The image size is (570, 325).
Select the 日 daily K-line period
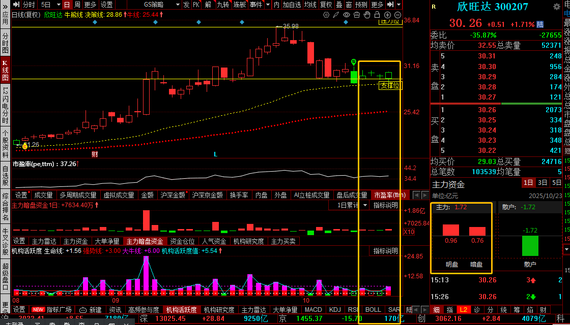click(x=67, y=5)
